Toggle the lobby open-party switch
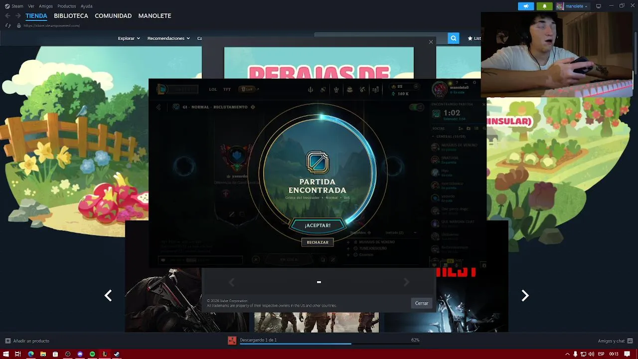This screenshot has height=359, width=638. click(x=416, y=107)
